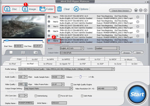Open the Video Frame Rate dropdown

click(63, 84)
